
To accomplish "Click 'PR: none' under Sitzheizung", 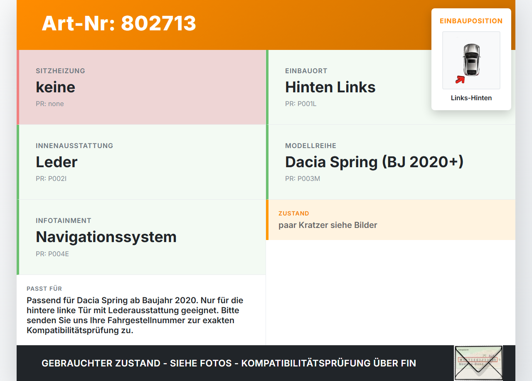I will click(x=50, y=104).
